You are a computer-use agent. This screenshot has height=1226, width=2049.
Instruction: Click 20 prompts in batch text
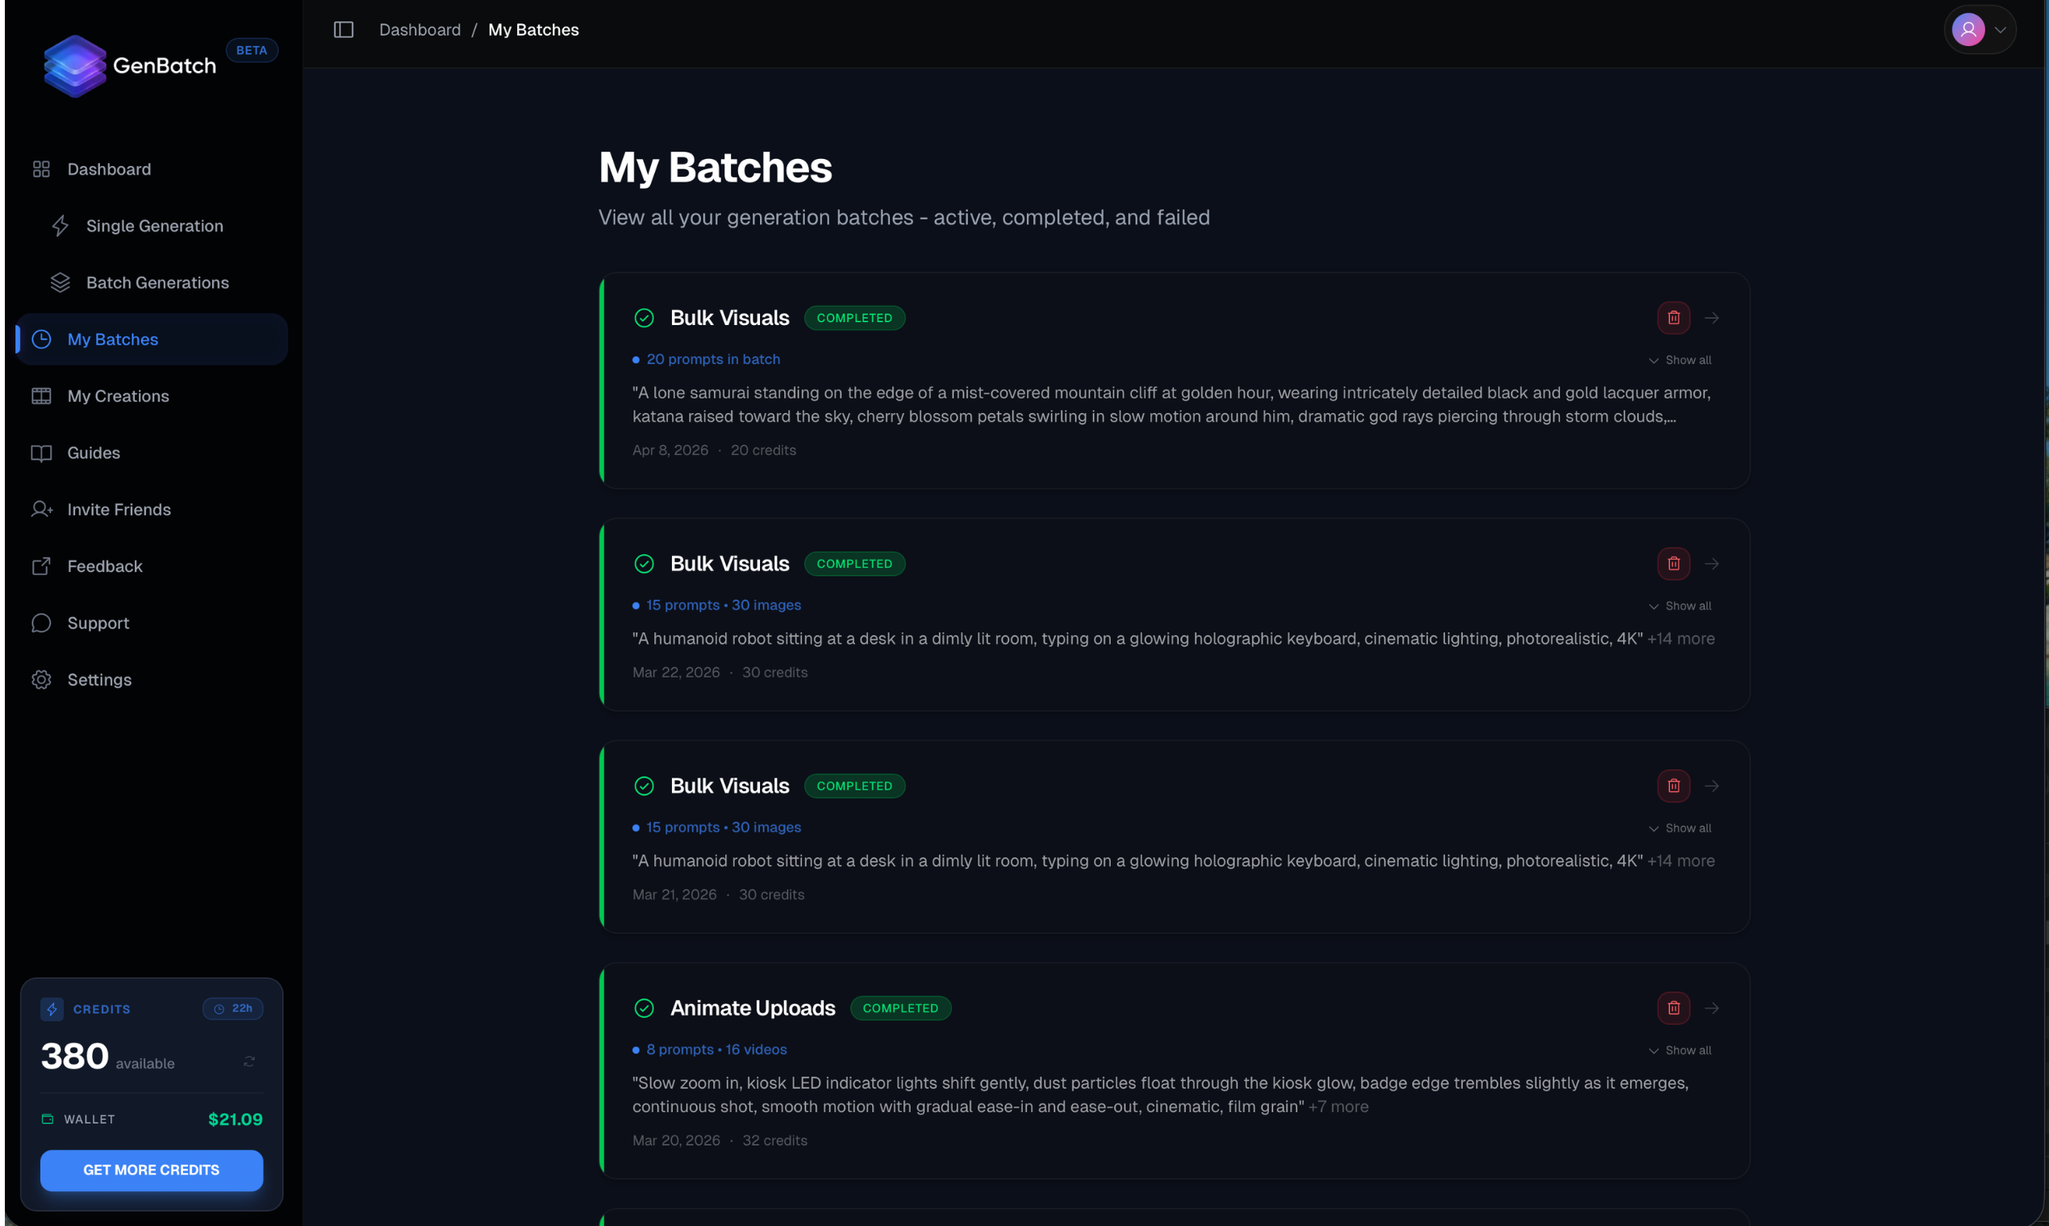[713, 360]
